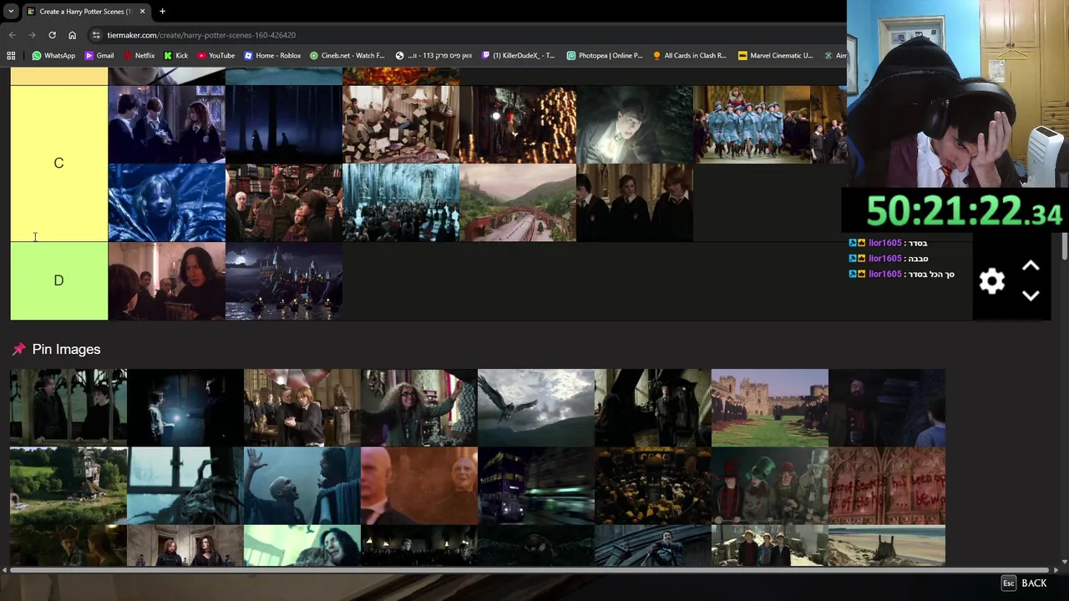Click first lior1605 chat message
Screen dimensions: 1069x601
[888, 243]
